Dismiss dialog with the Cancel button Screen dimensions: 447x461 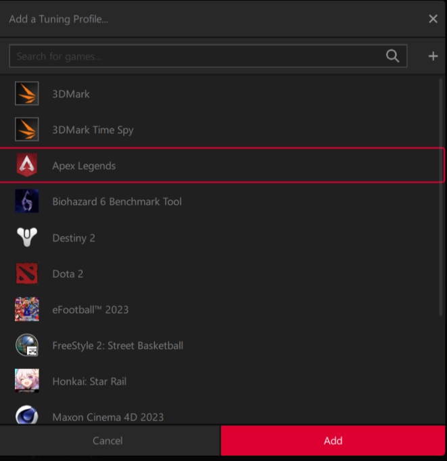(x=108, y=441)
